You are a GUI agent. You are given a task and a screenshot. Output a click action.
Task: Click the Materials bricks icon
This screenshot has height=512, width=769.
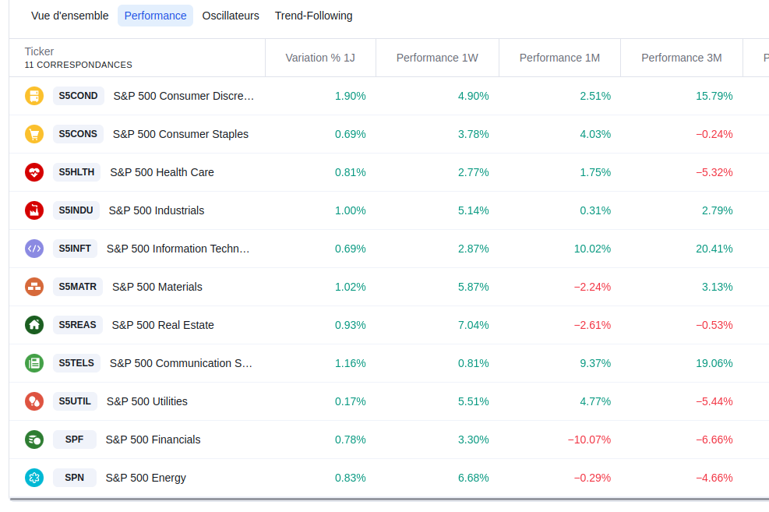point(34,287)
